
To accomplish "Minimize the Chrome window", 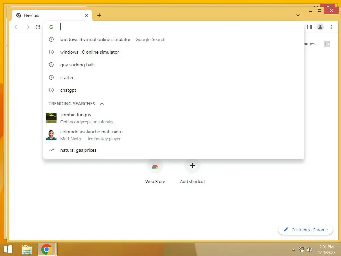I will pos(310,11).
